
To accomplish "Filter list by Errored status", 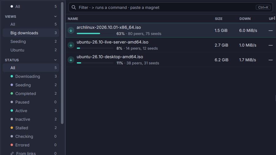I will click(31, 145).
